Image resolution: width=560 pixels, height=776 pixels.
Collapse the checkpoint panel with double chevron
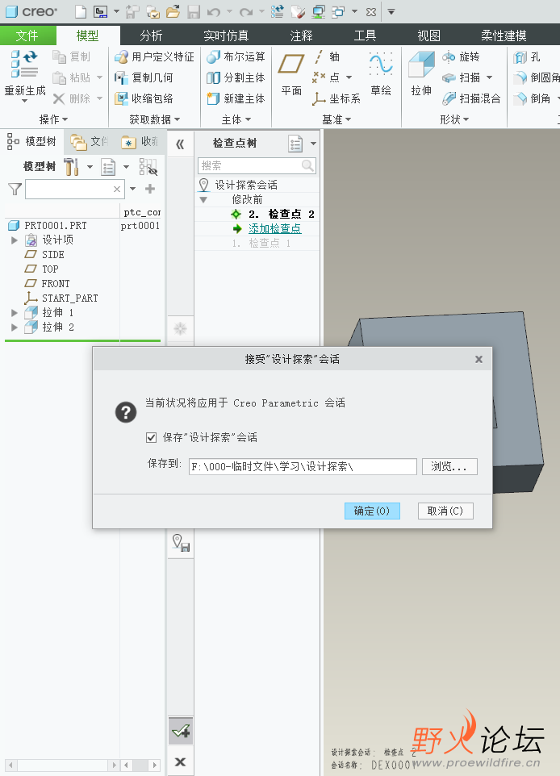(x=180, y=144)
